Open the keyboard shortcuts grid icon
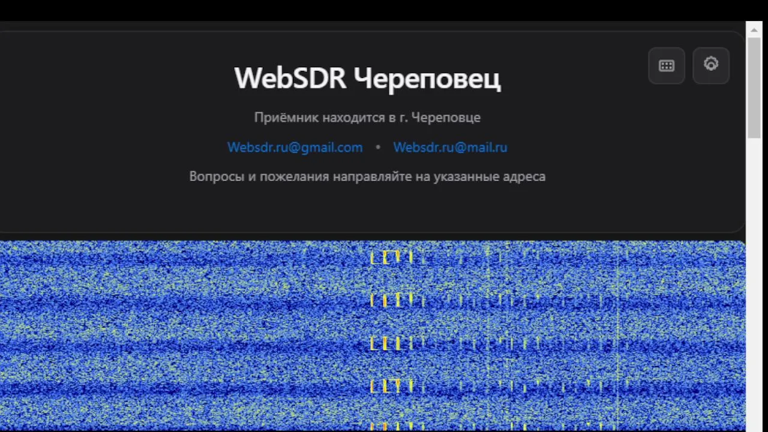 (x=667, y=66)
